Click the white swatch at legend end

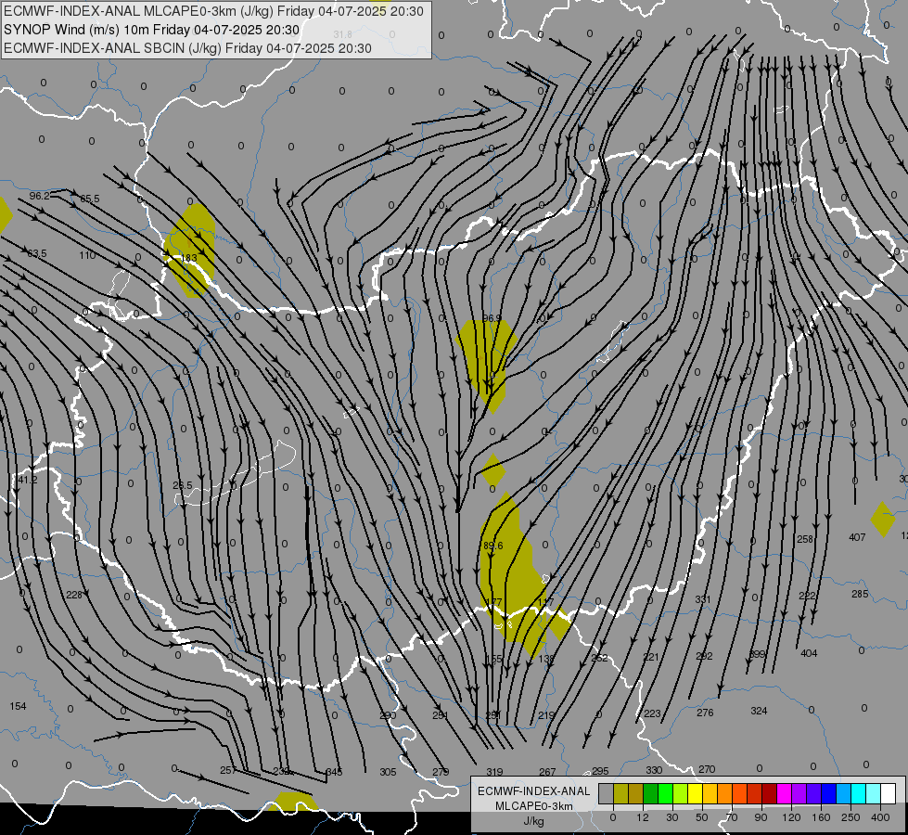tap(889, 794)
